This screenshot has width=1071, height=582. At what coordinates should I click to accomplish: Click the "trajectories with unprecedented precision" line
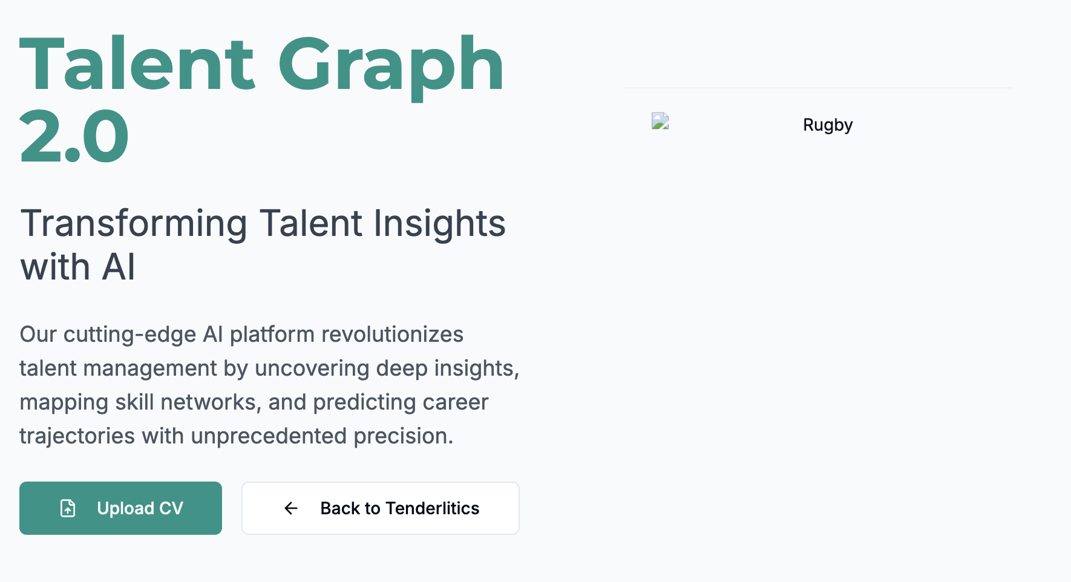236,436
